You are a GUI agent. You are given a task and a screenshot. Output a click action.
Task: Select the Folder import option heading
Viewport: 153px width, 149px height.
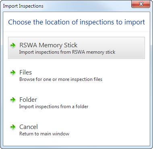pyautogui.click(x=28, y=100)
